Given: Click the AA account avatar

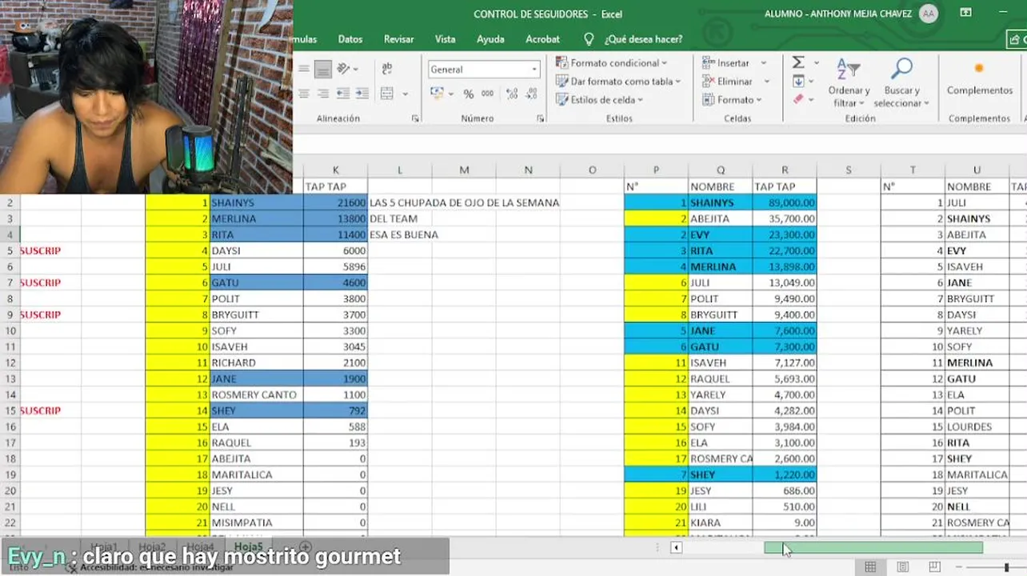Looking at the screenshot, I should coord(928,14).
